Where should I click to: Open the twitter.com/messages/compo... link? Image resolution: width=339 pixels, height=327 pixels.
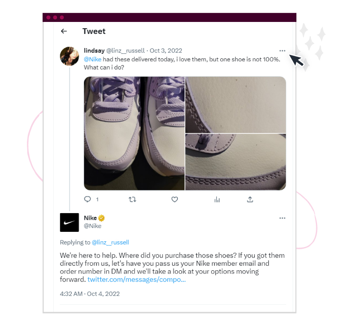point(136,279)
